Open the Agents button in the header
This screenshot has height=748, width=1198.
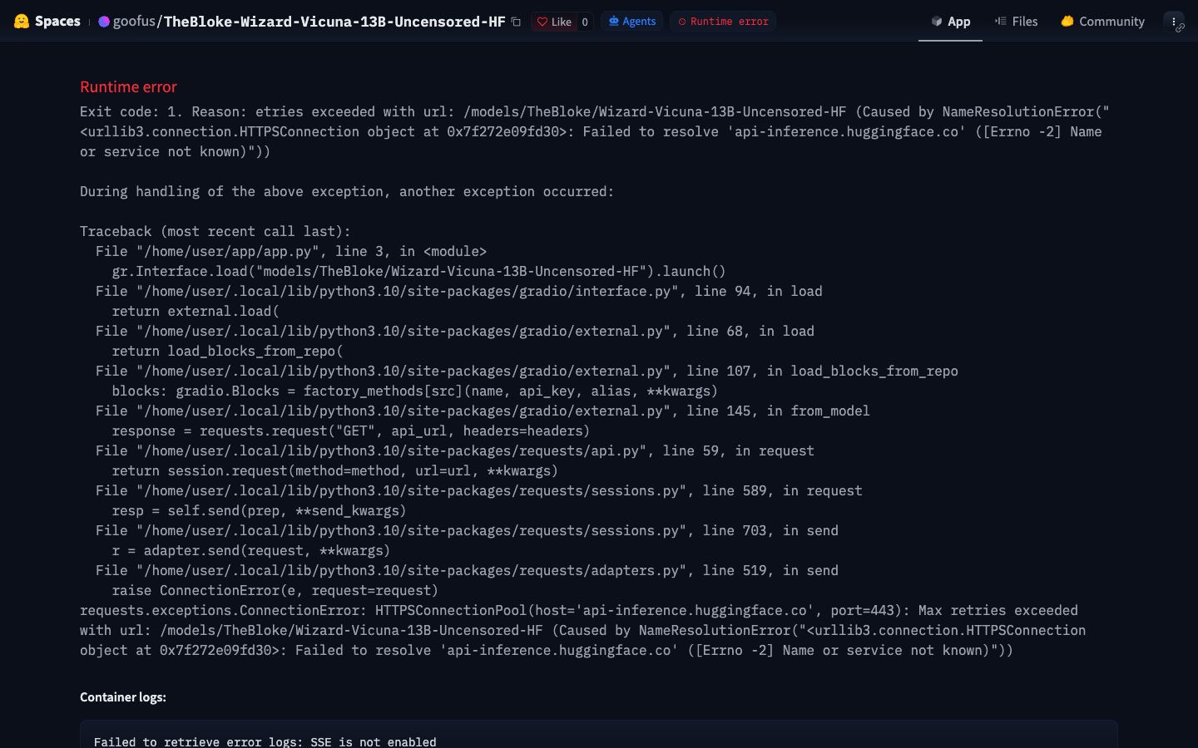click(632, 22)
